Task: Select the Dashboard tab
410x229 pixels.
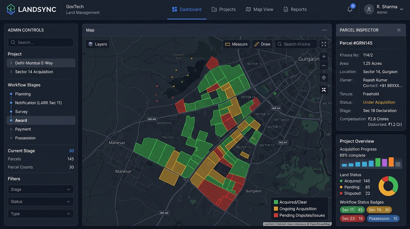Action: click(187, 9)
